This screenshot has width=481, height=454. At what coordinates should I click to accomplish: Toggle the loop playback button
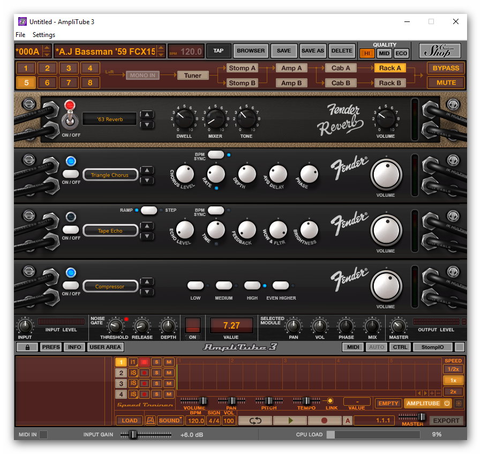255,420
